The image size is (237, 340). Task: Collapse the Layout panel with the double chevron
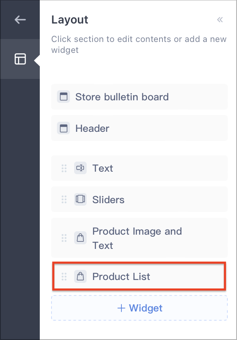(x=220, y=20)
